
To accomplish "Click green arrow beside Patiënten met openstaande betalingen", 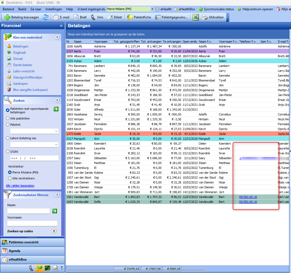I will [56, 109].
